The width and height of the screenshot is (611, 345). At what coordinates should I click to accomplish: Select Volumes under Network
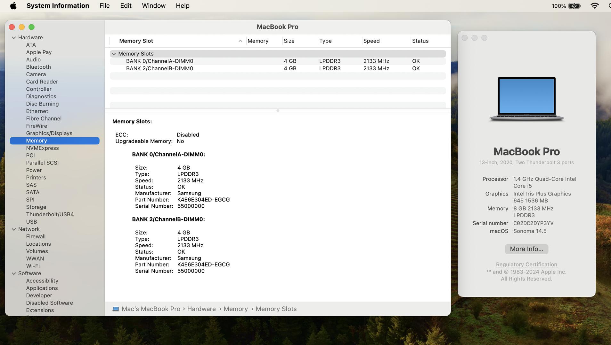tap(37, 251)
